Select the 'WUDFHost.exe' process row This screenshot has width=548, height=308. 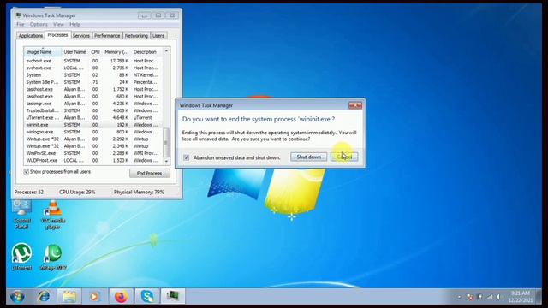click(93, 160)
